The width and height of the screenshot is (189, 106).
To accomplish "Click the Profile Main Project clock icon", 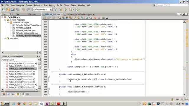I will [77, 9].
